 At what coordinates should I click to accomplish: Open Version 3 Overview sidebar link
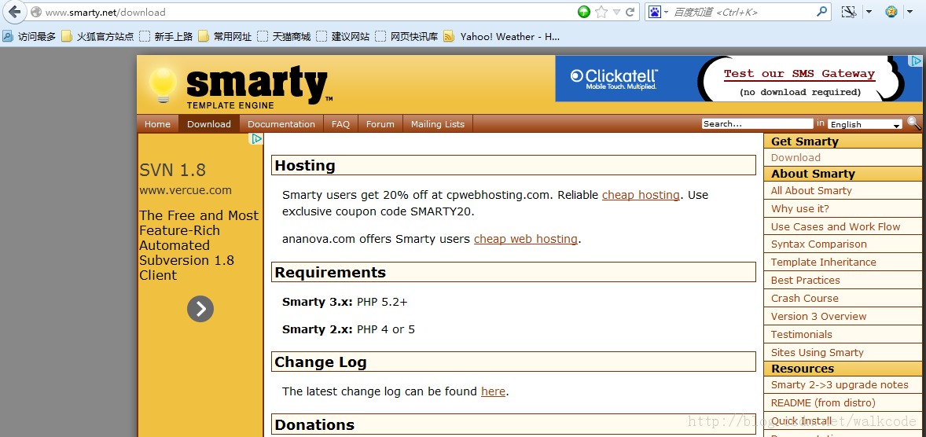(818, 317)
